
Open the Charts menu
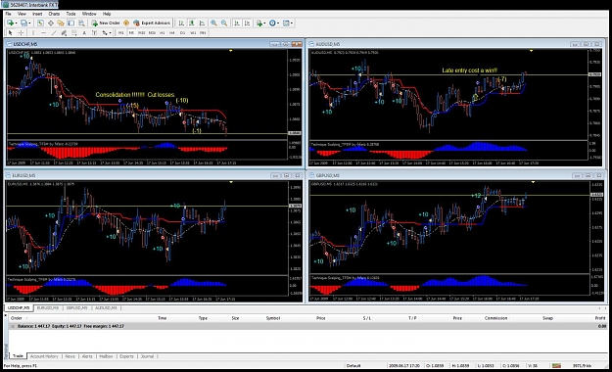(x=54, y=14)
